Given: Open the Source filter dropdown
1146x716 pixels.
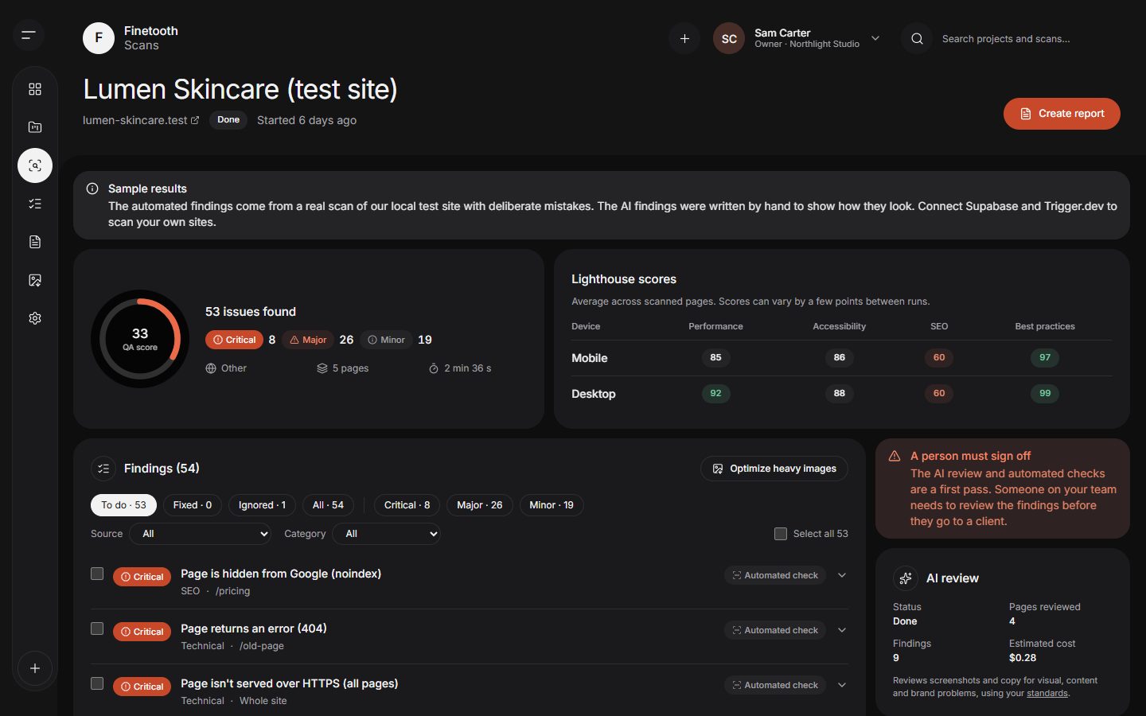Looking at the screenshot, I should click(x=201, y=534).
